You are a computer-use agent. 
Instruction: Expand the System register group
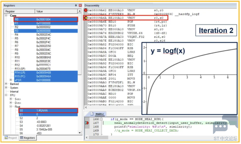6,88
